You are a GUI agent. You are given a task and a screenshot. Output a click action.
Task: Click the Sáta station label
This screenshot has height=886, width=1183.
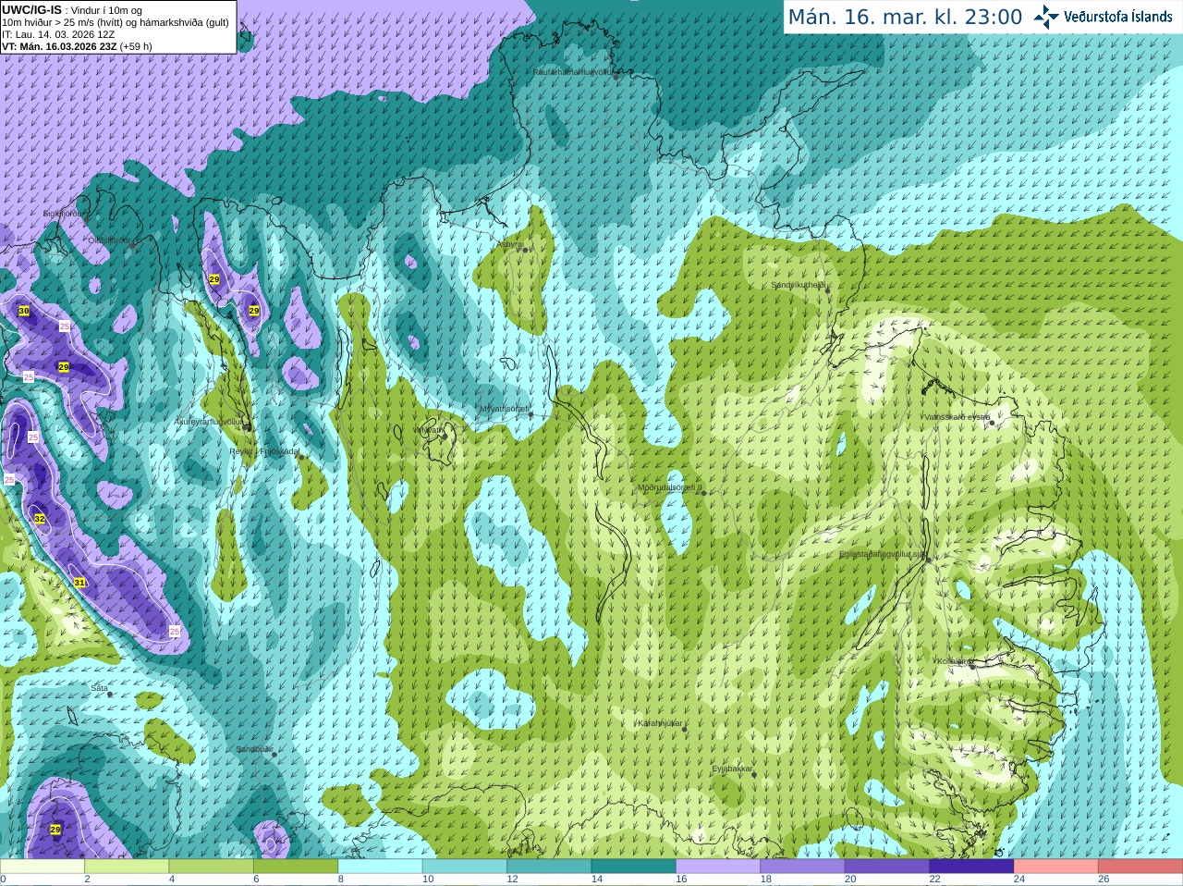click(x=100, y=688)
